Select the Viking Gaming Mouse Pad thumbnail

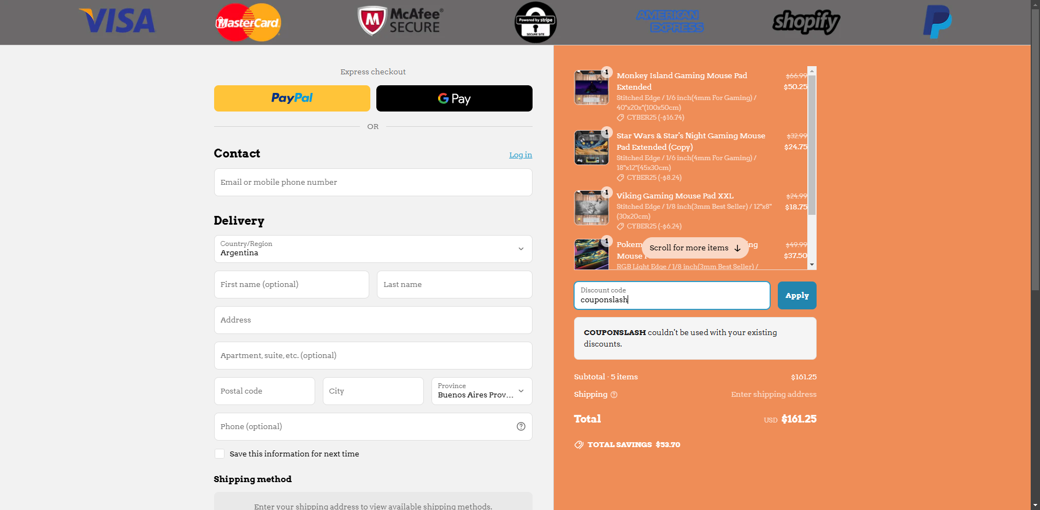point(592,208)
